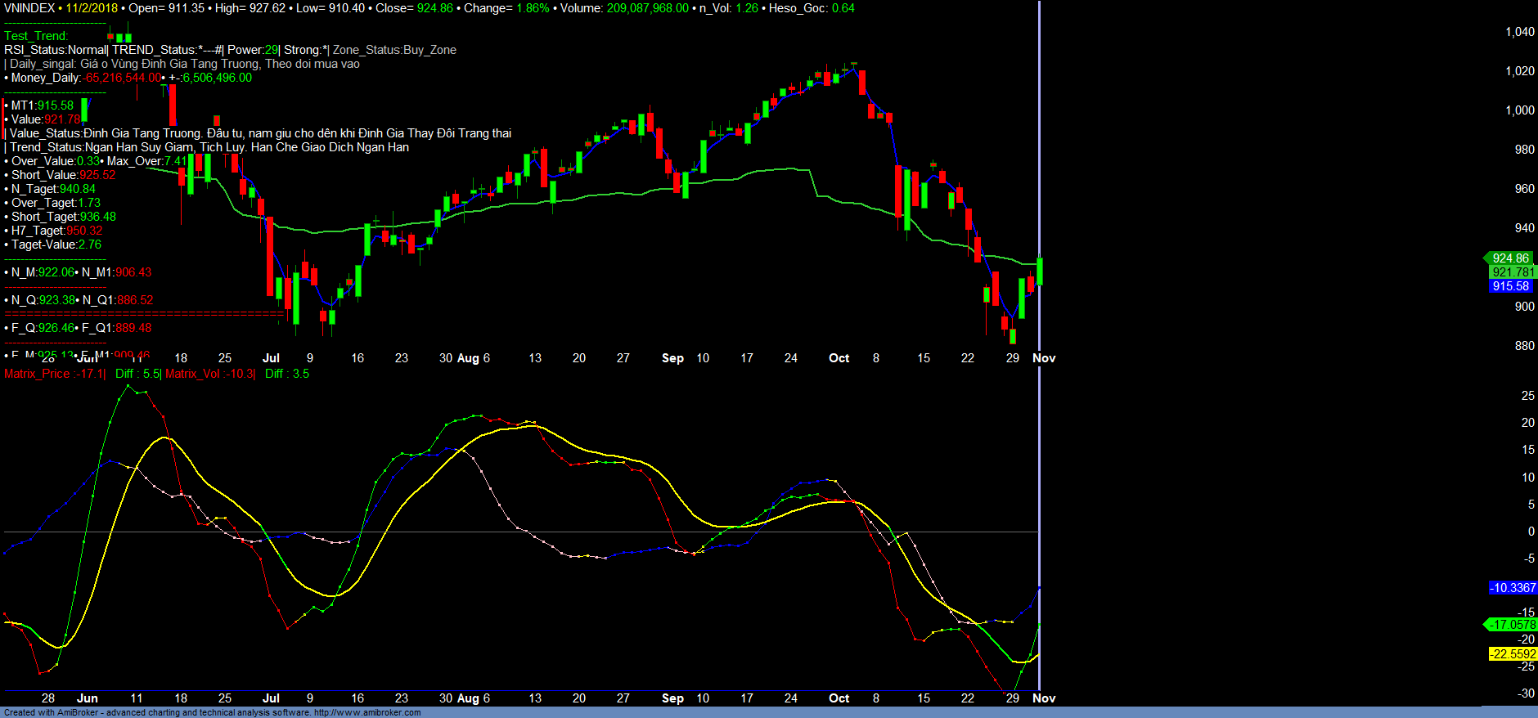Click the Oct label on the price chart axis
This screenshot has height=718, width=1538.
pyautogui.click(x=839, y=358)
